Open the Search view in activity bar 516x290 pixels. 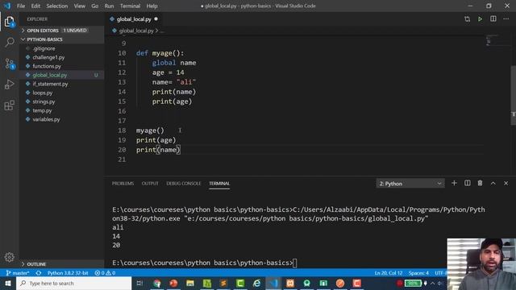(9, 42)
